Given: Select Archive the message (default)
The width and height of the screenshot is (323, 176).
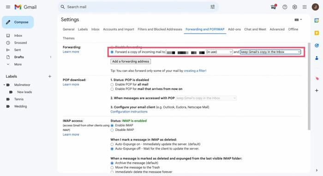Looking at the screenshot, I should tap(112, 163).
